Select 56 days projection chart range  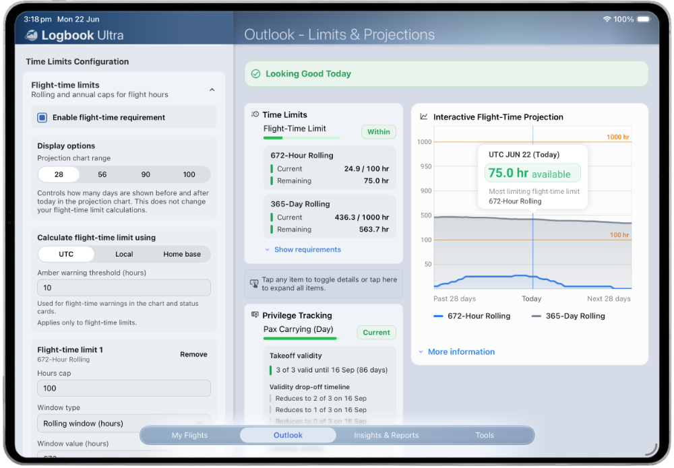(102, 174)
